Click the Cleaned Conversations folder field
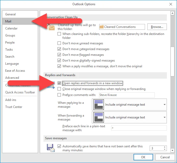177x163 pixels. 122,27
